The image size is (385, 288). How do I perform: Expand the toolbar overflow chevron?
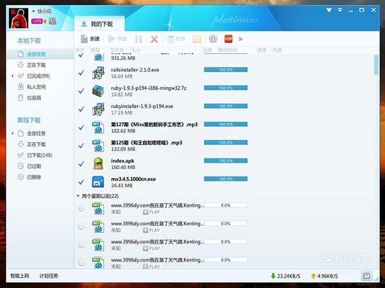241,39
